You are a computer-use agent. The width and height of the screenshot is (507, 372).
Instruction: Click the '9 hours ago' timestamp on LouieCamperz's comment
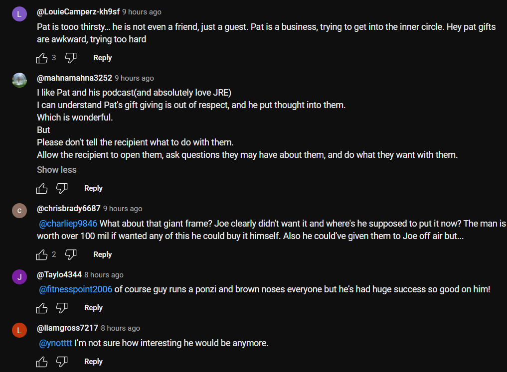click(142, 12)
